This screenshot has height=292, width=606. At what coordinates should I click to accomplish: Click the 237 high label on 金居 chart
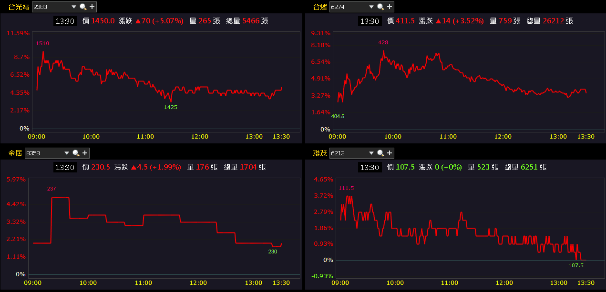point(51,189)
